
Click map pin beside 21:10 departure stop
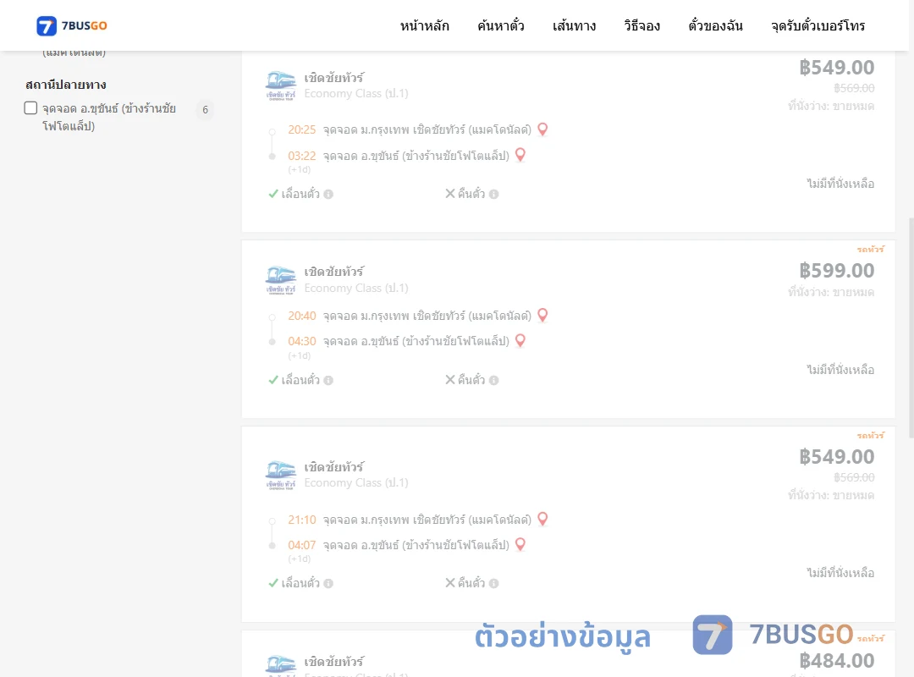(x=542, y=519)
